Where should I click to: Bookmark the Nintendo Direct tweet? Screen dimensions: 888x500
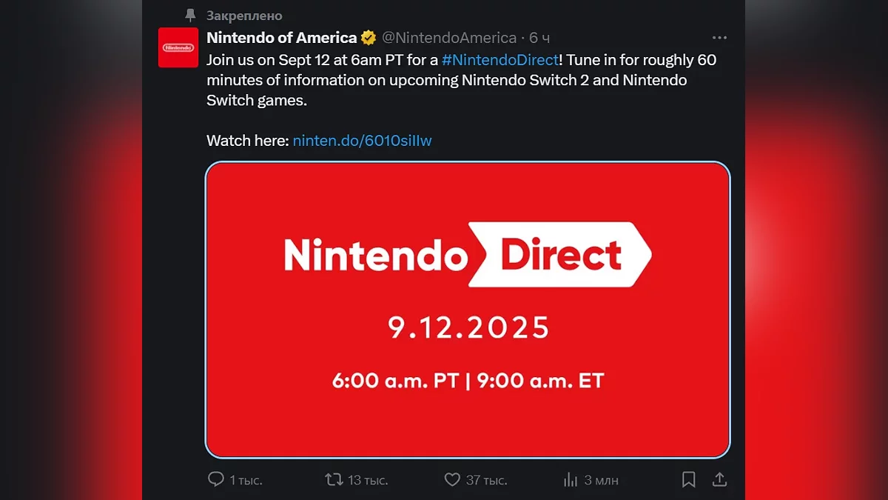(x=688, y=480)
